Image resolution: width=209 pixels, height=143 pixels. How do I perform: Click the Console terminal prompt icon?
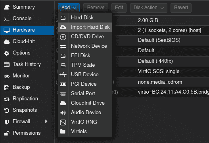(7, 19)
